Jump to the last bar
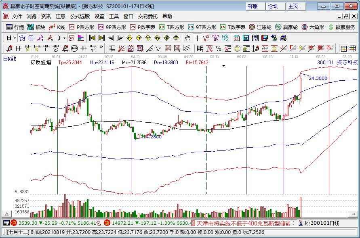Screen dimensions: 360x238 (x=101, y=38)
